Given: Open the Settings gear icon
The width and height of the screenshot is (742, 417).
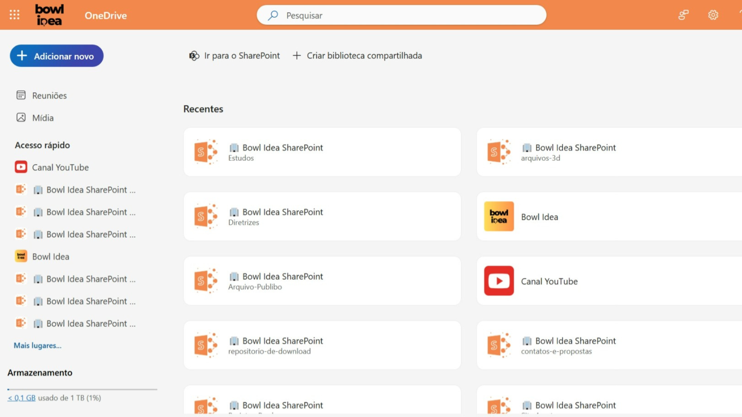Looking at the screenshot, I should coord(713,15).
